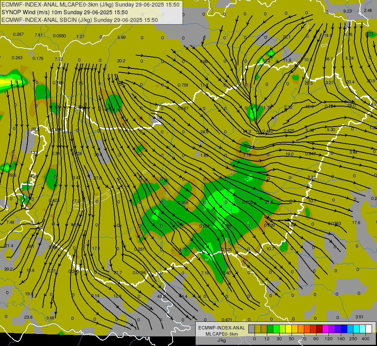
Task: Click the map value 21.7
Action: click(x=117, y=273)
